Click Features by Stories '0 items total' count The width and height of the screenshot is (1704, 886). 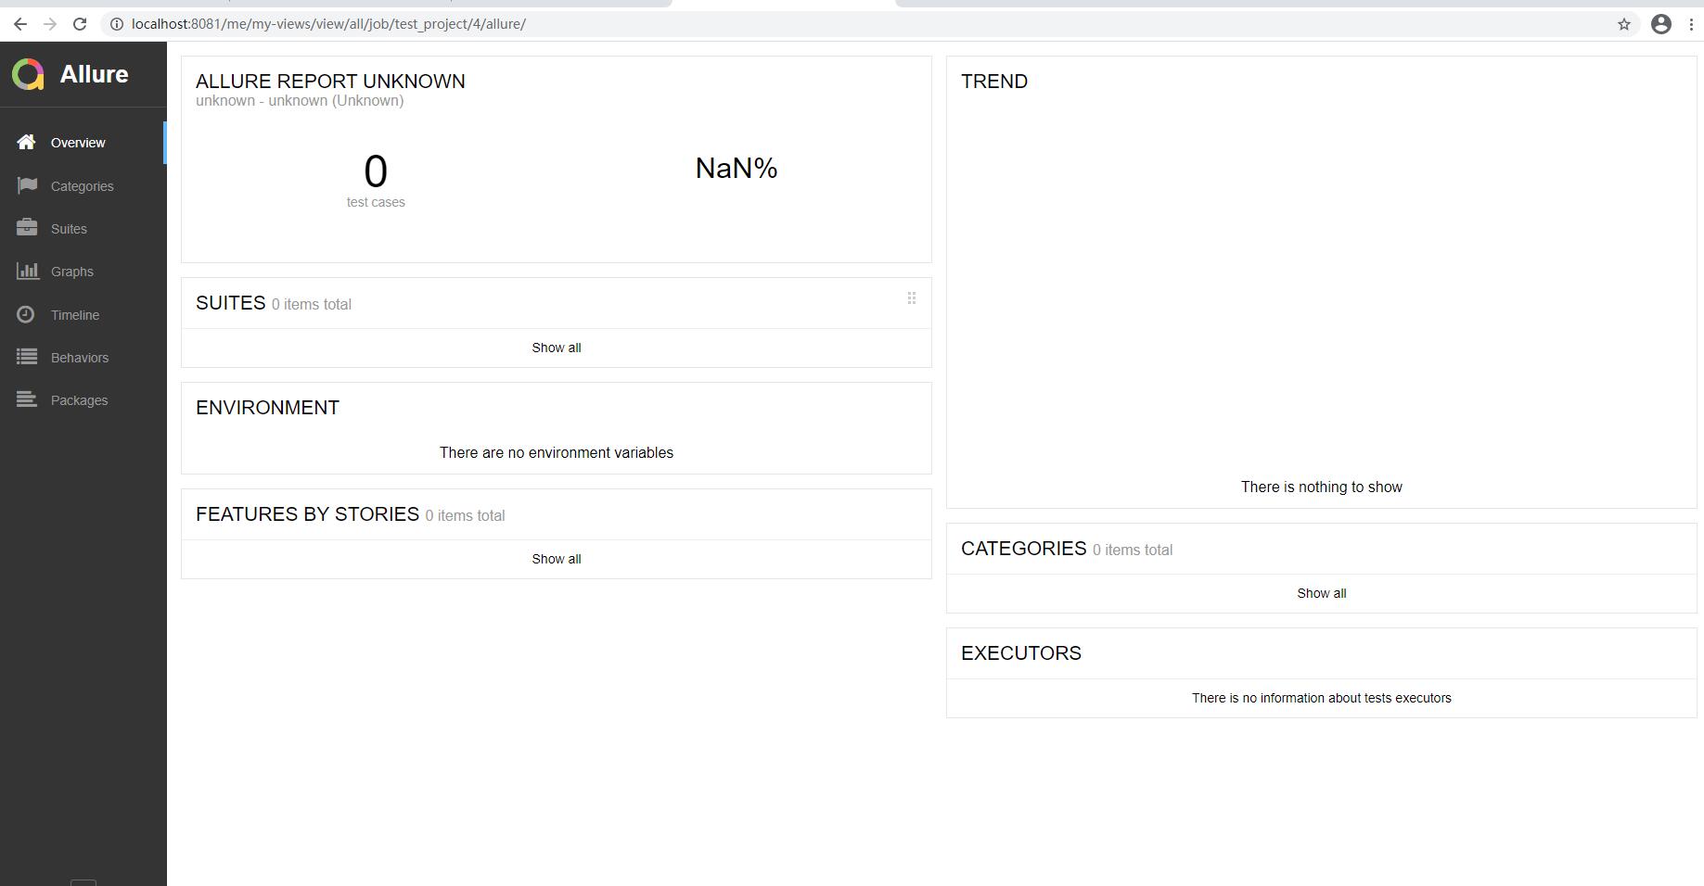pyautogui.click(x=466, y=516)
